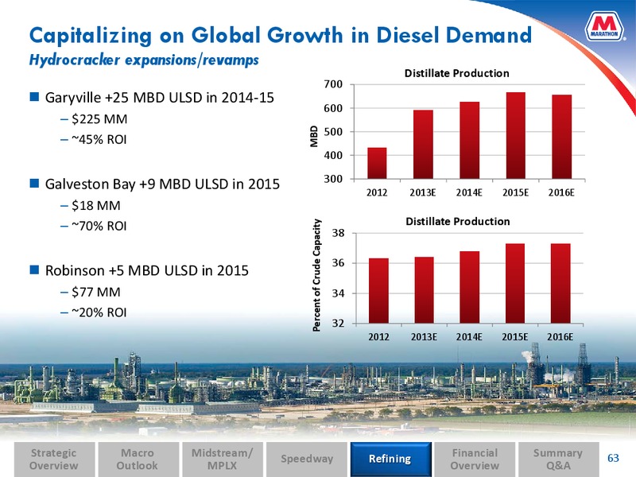Select the Midstream/MPLX tab
This screenshot has width=636, height=477.
pos(223,460)
